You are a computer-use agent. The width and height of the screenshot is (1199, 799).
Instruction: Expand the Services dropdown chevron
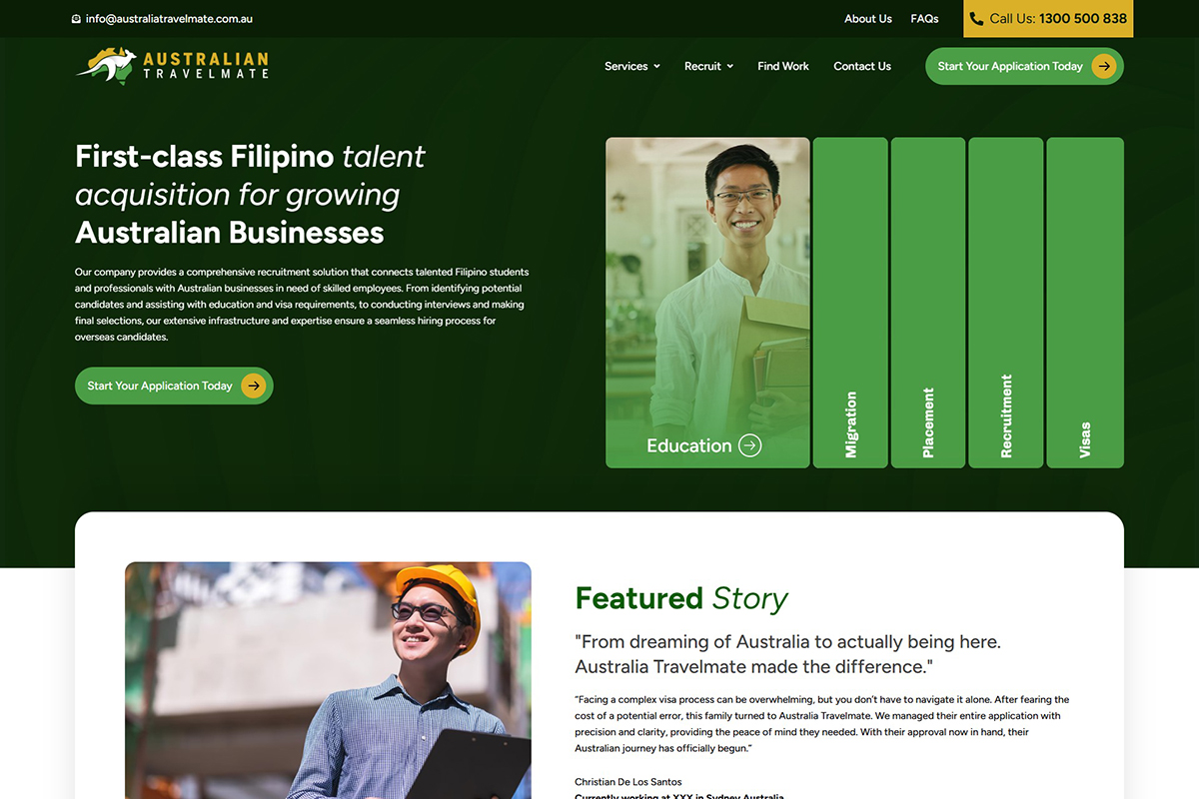click(x=656, y=66)
